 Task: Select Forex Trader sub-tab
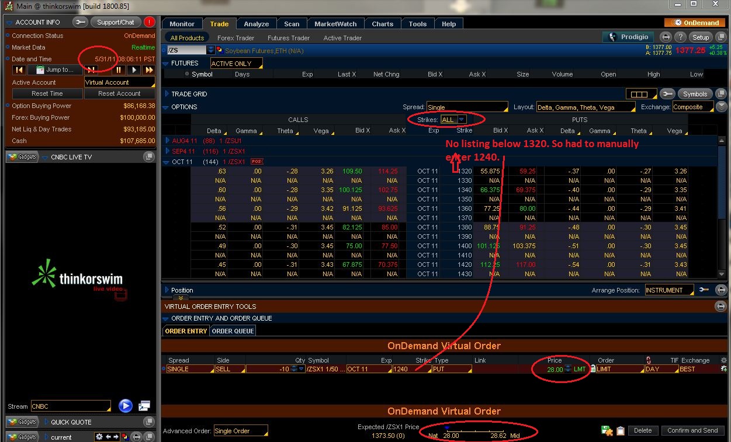pos(235,38)
